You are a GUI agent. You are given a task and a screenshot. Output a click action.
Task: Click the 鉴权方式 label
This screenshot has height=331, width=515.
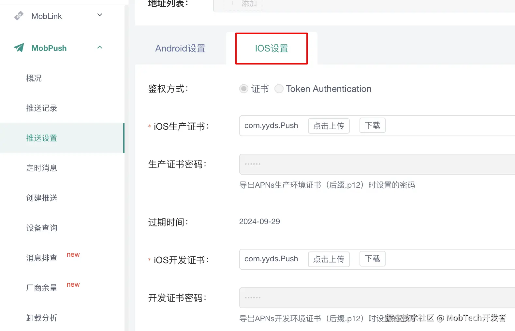[x=168, y=89]
